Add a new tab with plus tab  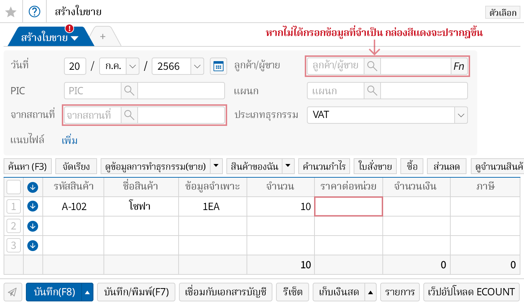tap(103, 37)
